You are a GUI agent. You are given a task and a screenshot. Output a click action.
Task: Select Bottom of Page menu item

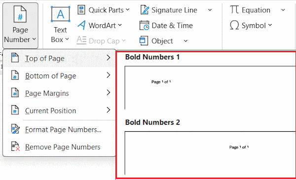click(x=59, y=75)
